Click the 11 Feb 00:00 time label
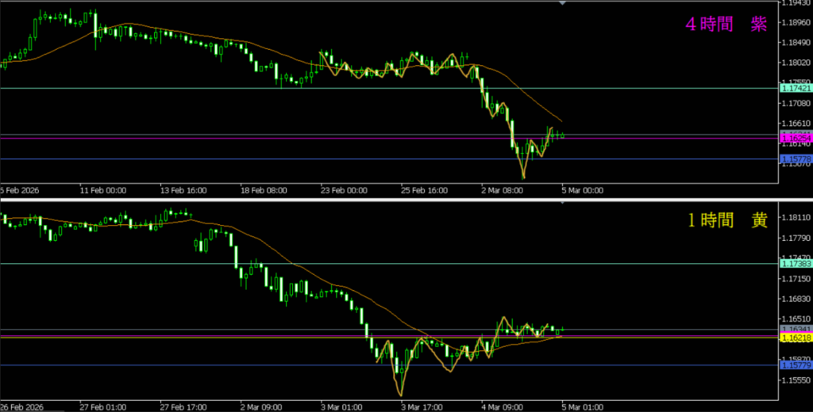This screenshot has width=813, height=412. (x=103, y=190)
